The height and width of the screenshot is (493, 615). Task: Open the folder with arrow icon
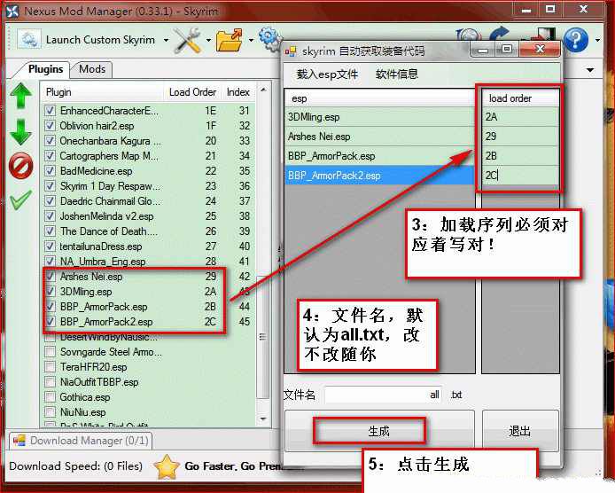(230, 40)
